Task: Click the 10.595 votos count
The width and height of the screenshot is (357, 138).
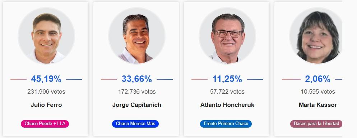Action: [318, 92]
